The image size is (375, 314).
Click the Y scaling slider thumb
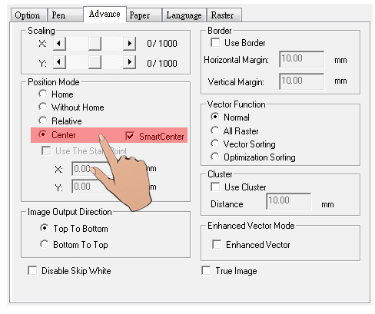tap(95, 62)
